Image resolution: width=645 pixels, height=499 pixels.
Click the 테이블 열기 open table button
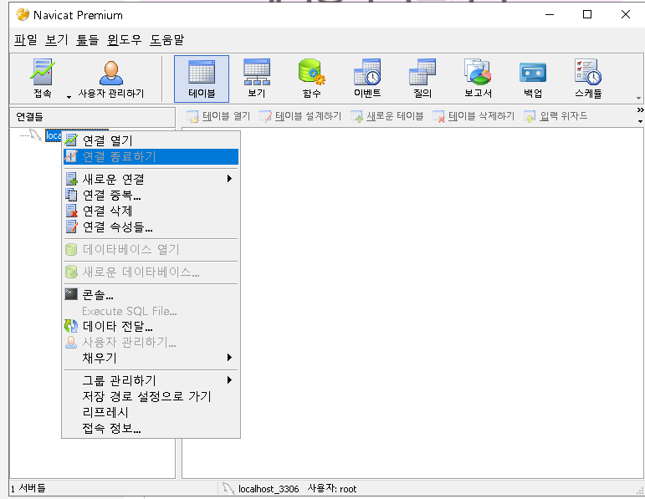tap(218, 116)
